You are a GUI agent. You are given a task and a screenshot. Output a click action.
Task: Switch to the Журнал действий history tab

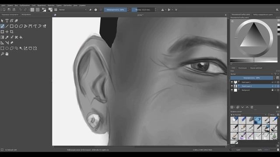pos(256,68)
